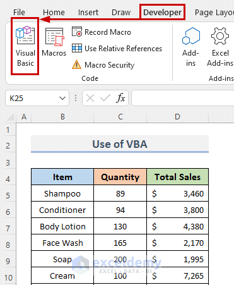Select total sales cell 3,800
The image size is (234, 285).
pyautogui.click(x=178, y=210)
